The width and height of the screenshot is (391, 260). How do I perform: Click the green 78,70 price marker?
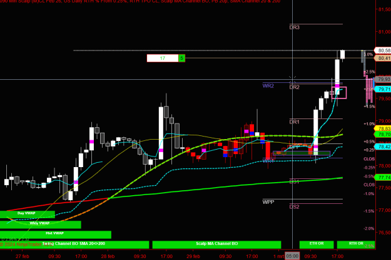click(383, 134)
